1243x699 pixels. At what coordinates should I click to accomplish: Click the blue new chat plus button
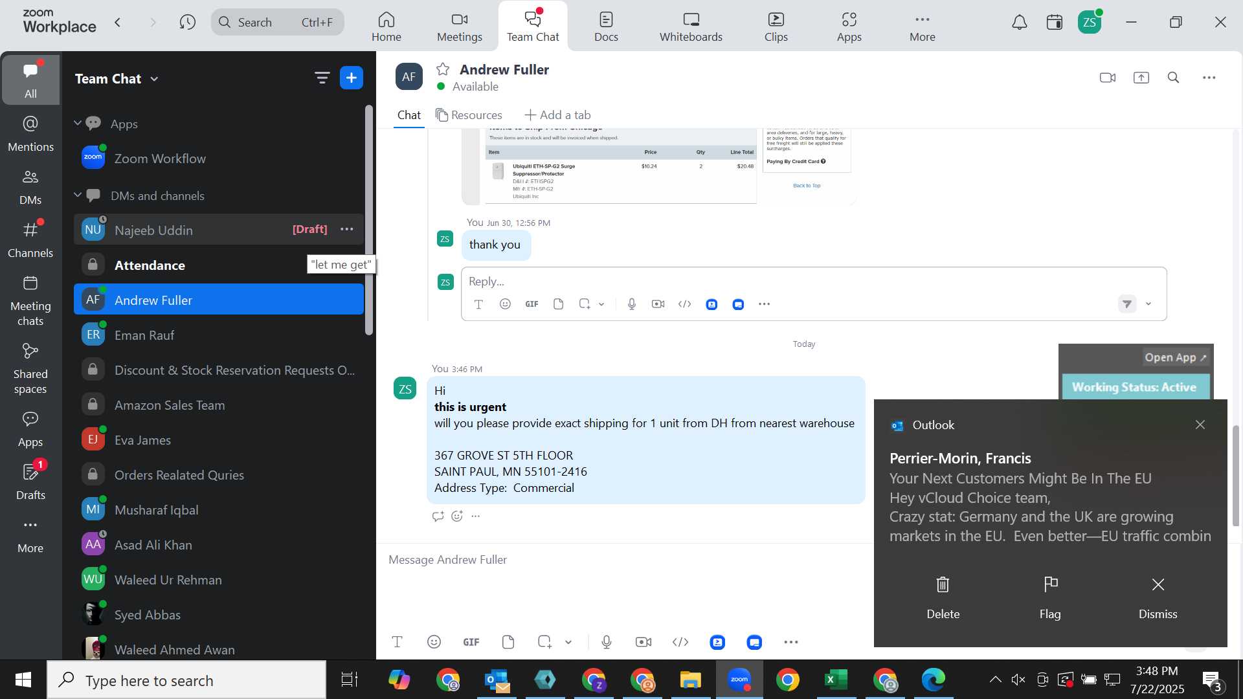352,78
